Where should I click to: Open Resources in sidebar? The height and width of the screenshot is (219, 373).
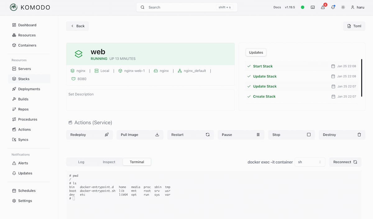point(29,35)
